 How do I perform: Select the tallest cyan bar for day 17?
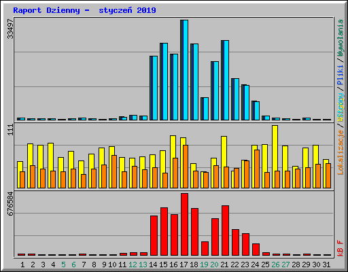coord(186,70)
